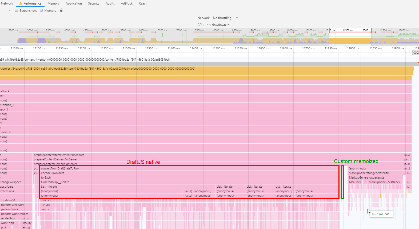Screen dimensions: 419x229
Task: Click the 9000 ms marker in the overview
Action: [x=256, y=30]
